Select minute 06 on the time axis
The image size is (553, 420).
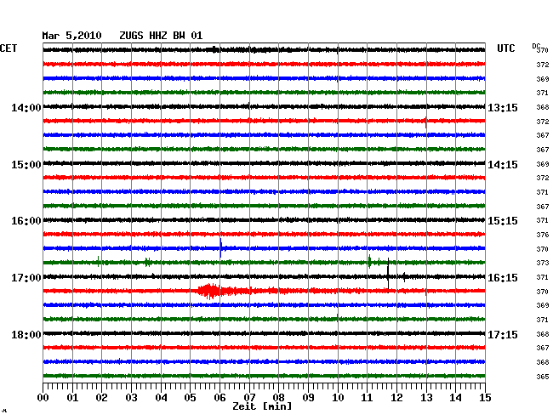point(219,397)
